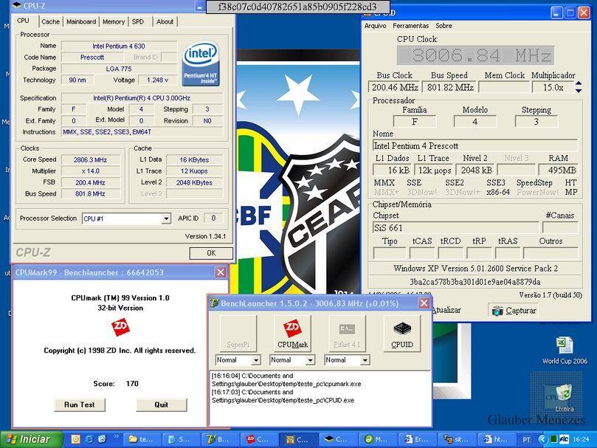
Task: Open the Ferramentas menu
Action: (411, 26)
